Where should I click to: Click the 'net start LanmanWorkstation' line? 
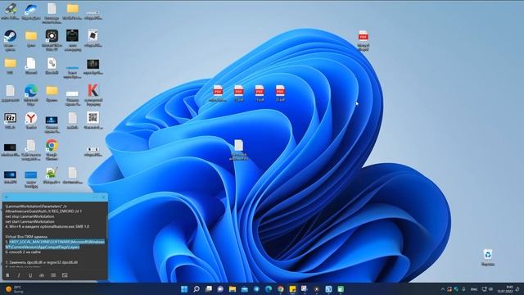click(x=29, y=221)
